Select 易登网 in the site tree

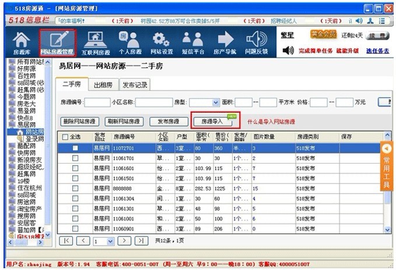click(26, 111)
